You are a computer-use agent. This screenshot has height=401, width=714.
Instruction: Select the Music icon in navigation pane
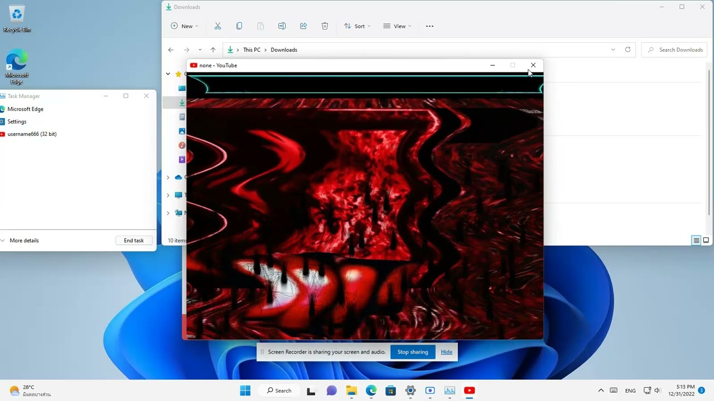click(x=182, y=145)
